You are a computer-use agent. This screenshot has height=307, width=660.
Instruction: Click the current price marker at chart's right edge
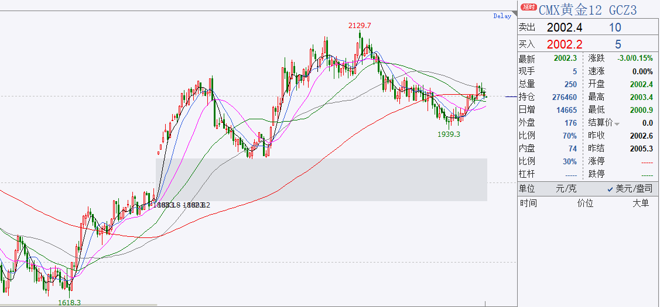click(511, 96)
